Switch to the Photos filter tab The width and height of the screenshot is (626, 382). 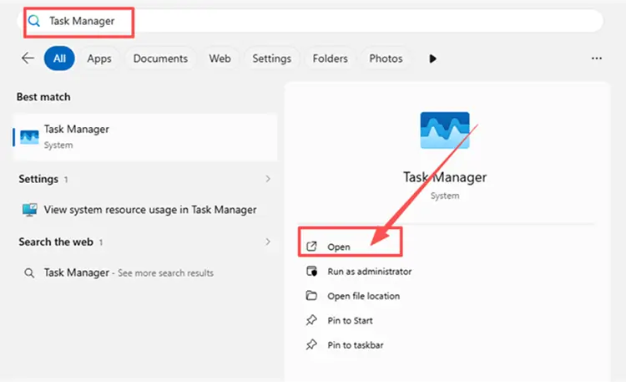click(386, 59)
